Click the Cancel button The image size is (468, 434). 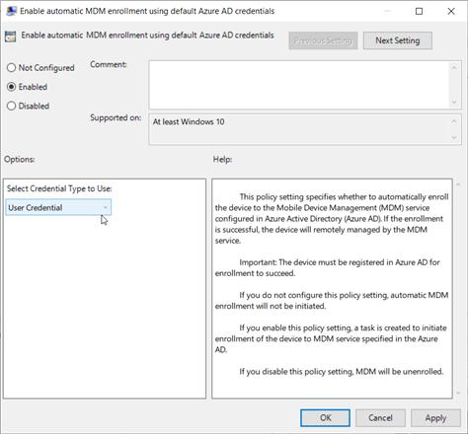point(380,418)
